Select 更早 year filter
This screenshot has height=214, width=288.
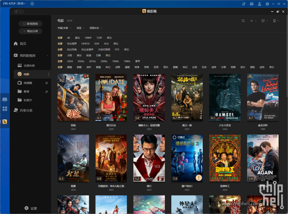point(138,61)
